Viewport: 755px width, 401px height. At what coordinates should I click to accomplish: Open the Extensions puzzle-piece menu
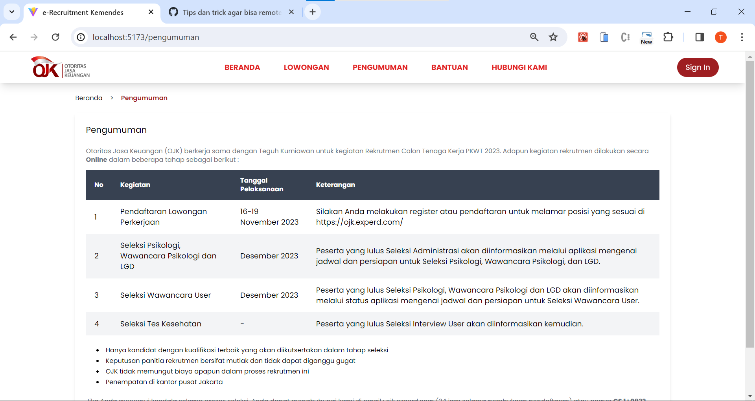668,37
